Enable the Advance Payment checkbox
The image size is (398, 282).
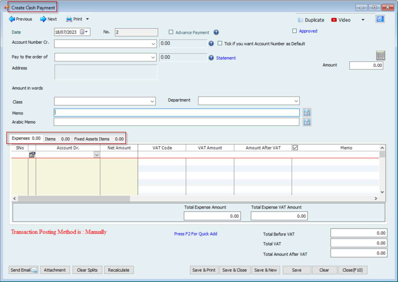pos(171,32)
